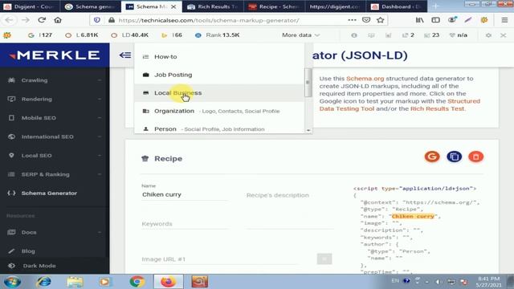The image size is (514, 289).
Task: Click the Name field with Chiken curry
Action: 185,194
